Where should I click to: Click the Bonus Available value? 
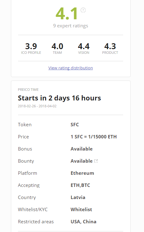pos(81,149)
